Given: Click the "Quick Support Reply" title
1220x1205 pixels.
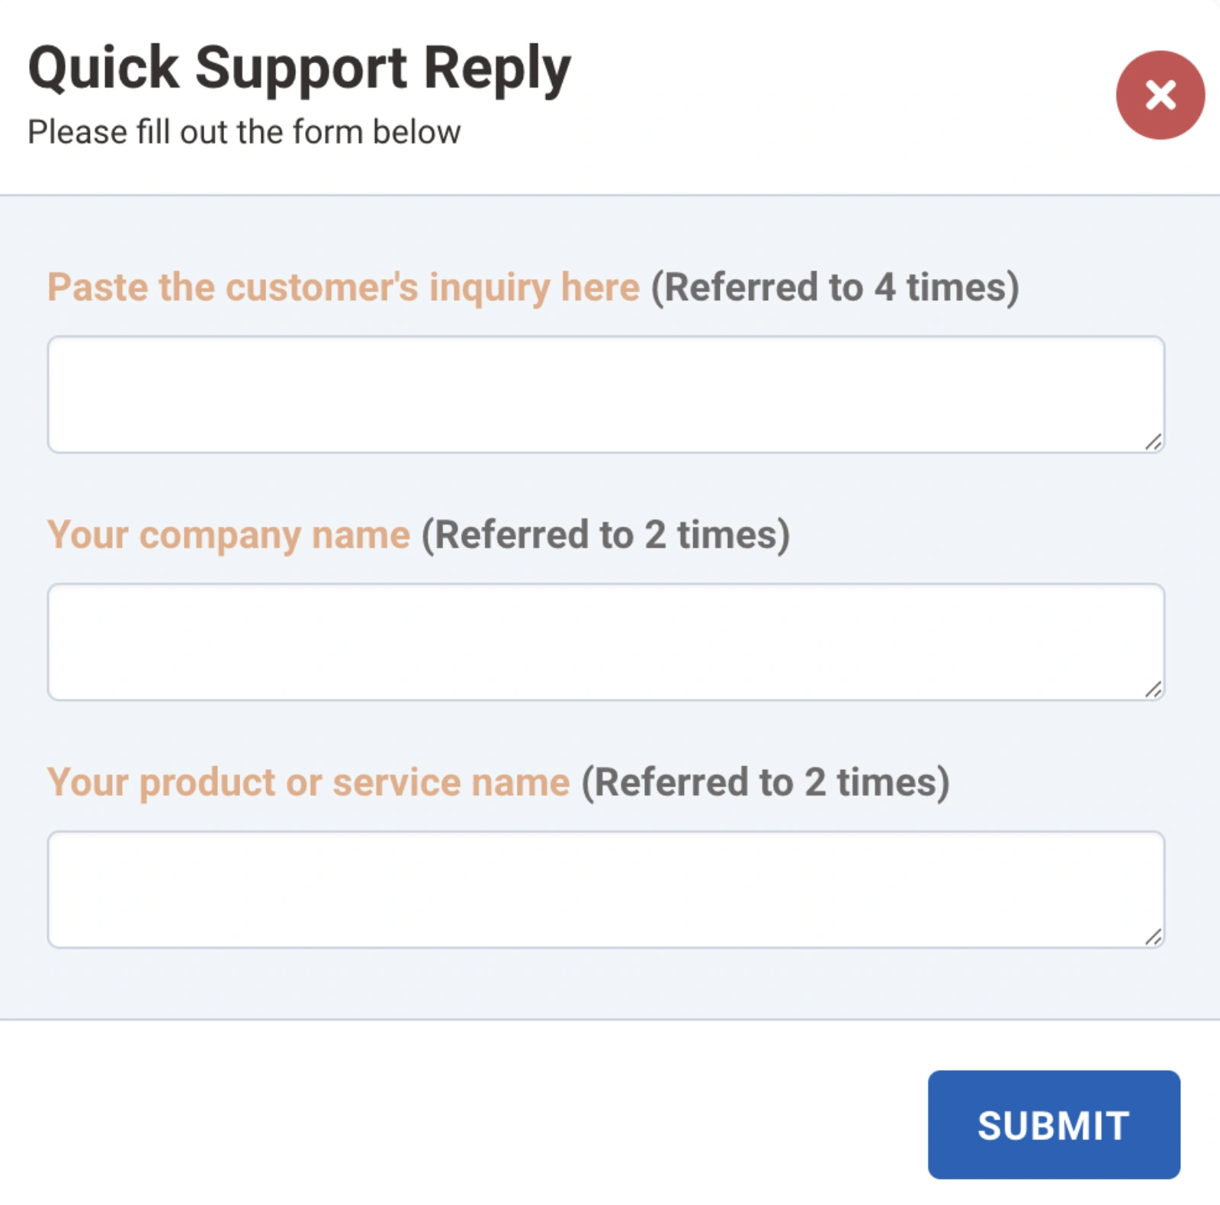Looking at the screenshot, I should tap(298, 67).
